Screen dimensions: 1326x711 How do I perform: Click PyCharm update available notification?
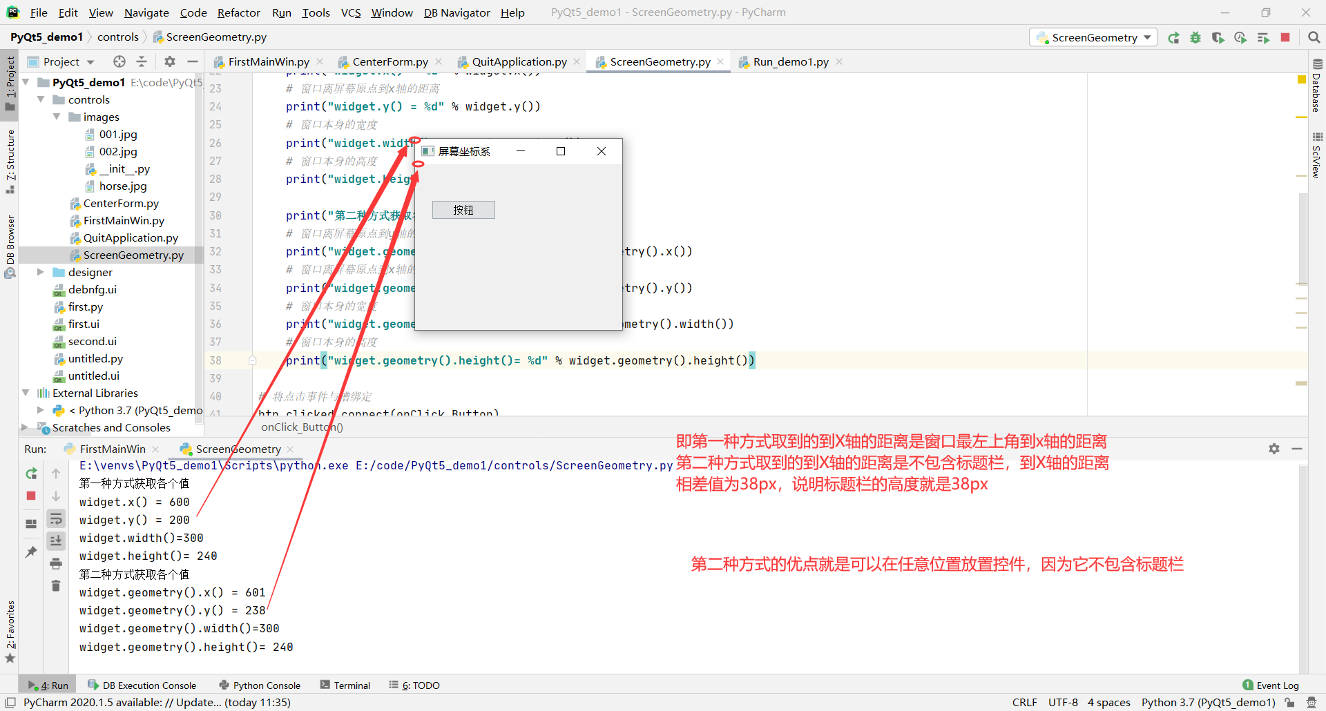coord(157,702)
